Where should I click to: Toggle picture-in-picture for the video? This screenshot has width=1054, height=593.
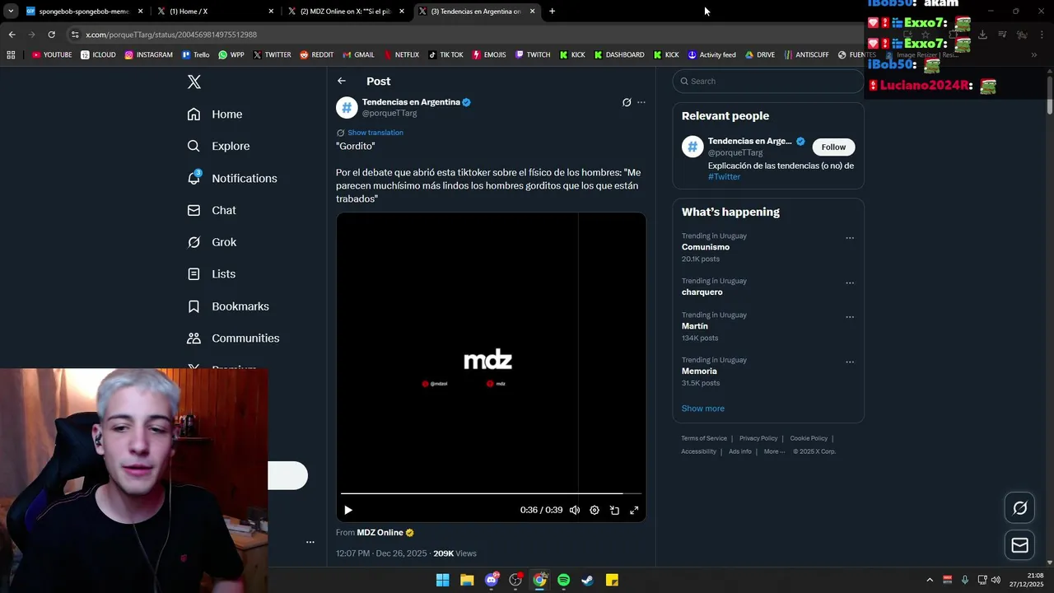pyautogui.click(x=614, y=510)
